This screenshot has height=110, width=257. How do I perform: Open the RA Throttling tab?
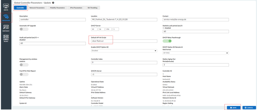92,8
